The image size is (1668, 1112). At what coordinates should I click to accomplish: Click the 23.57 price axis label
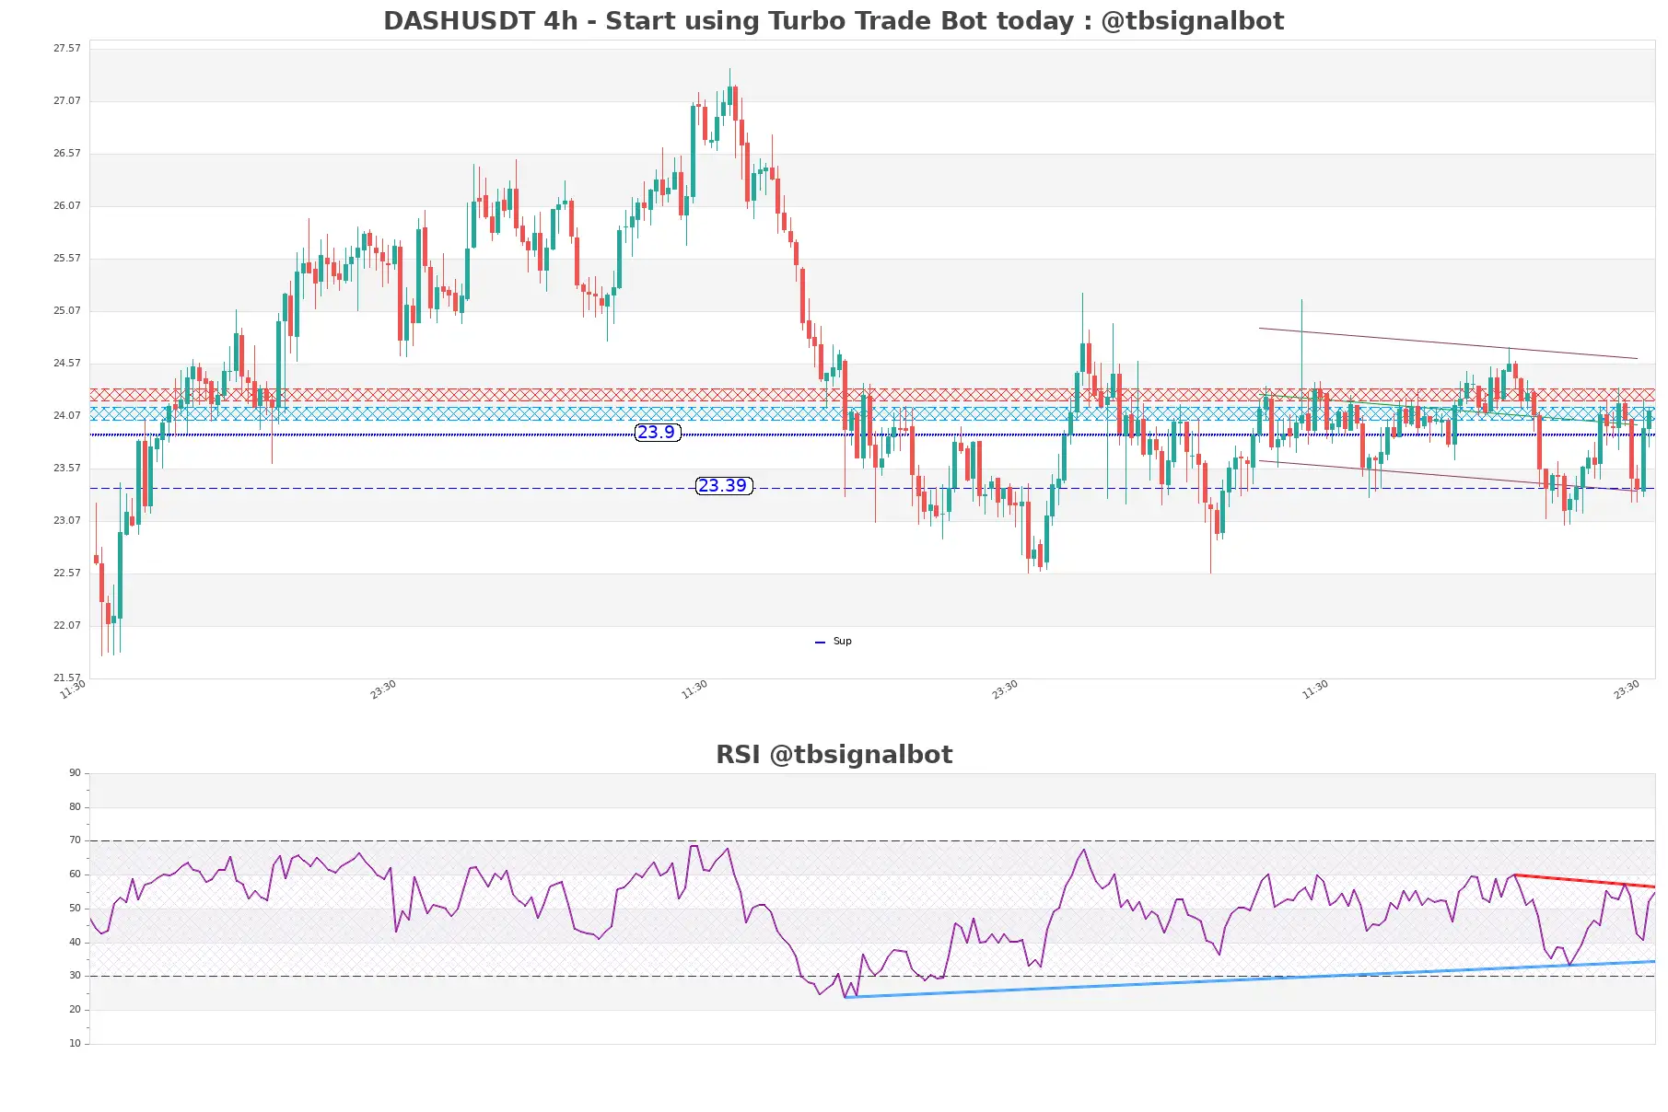66,468
